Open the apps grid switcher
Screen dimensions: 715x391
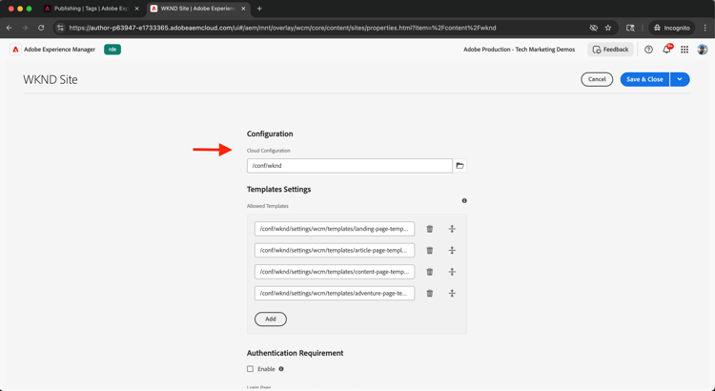(x=684, y=50)
